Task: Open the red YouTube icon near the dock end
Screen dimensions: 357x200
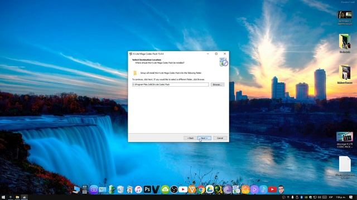Action: 272,189
